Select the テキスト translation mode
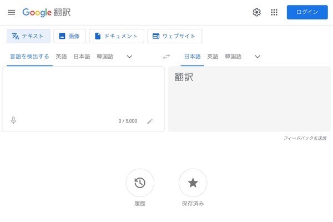 (x=28, y=36)
